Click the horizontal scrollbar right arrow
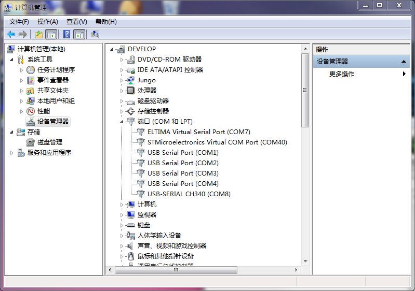 point(296,270)
